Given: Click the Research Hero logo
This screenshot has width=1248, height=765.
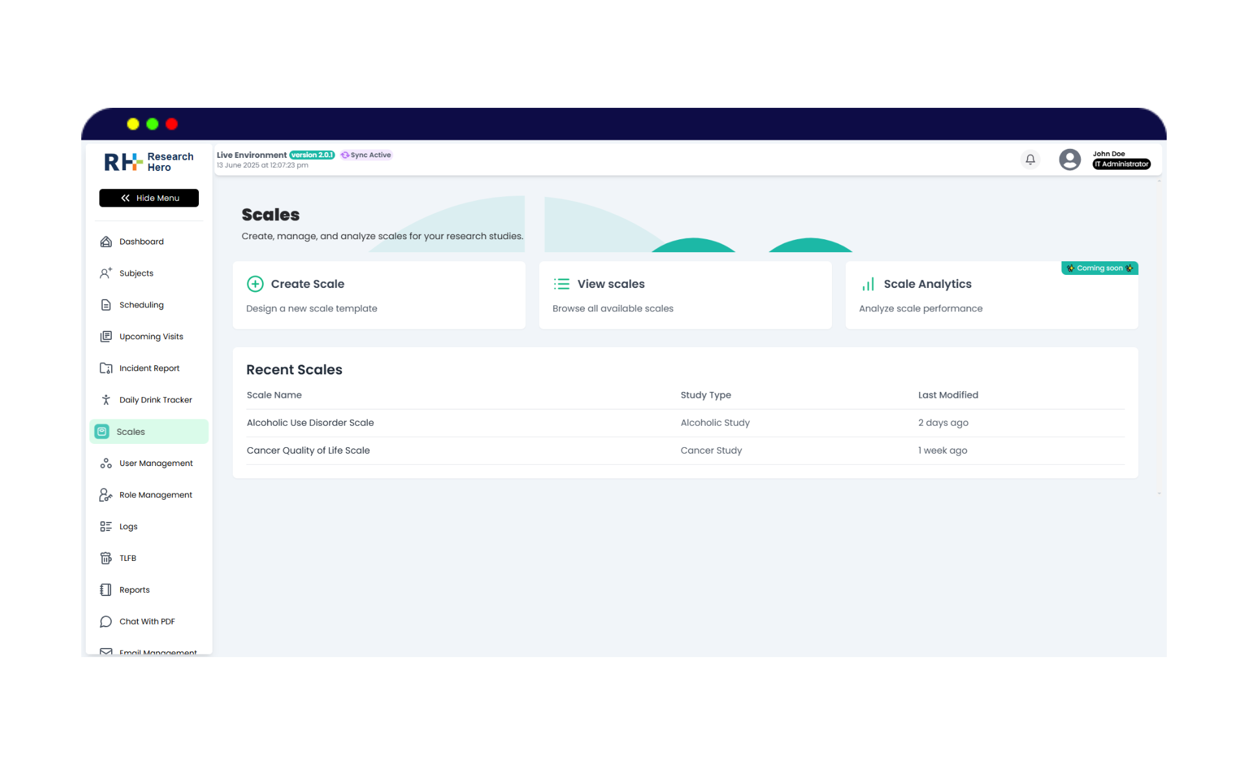Looking at the screenshot, I should 149,162.
